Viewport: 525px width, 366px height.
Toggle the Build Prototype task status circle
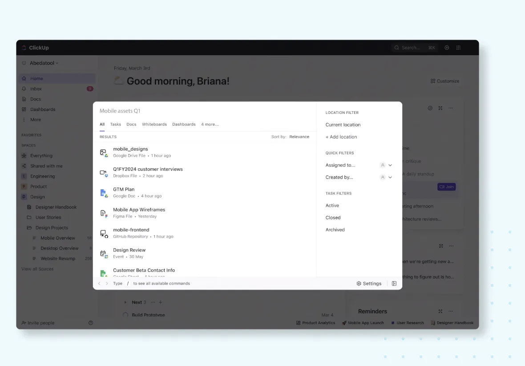pos(125,315)
